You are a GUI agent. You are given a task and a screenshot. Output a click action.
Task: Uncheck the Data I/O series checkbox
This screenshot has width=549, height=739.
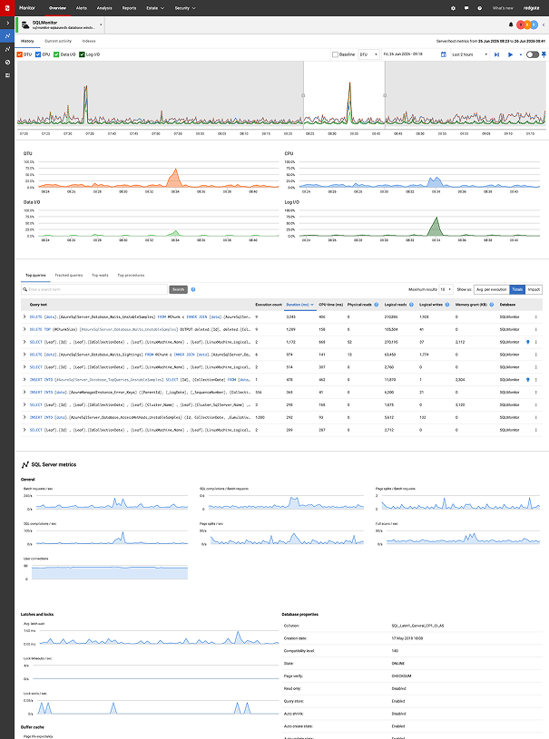56,54
